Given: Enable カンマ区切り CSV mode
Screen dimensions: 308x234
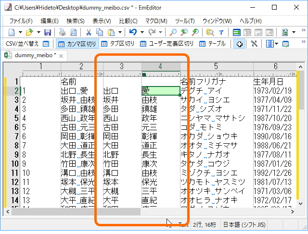Looking at the screenshot, I should point(77,44).
